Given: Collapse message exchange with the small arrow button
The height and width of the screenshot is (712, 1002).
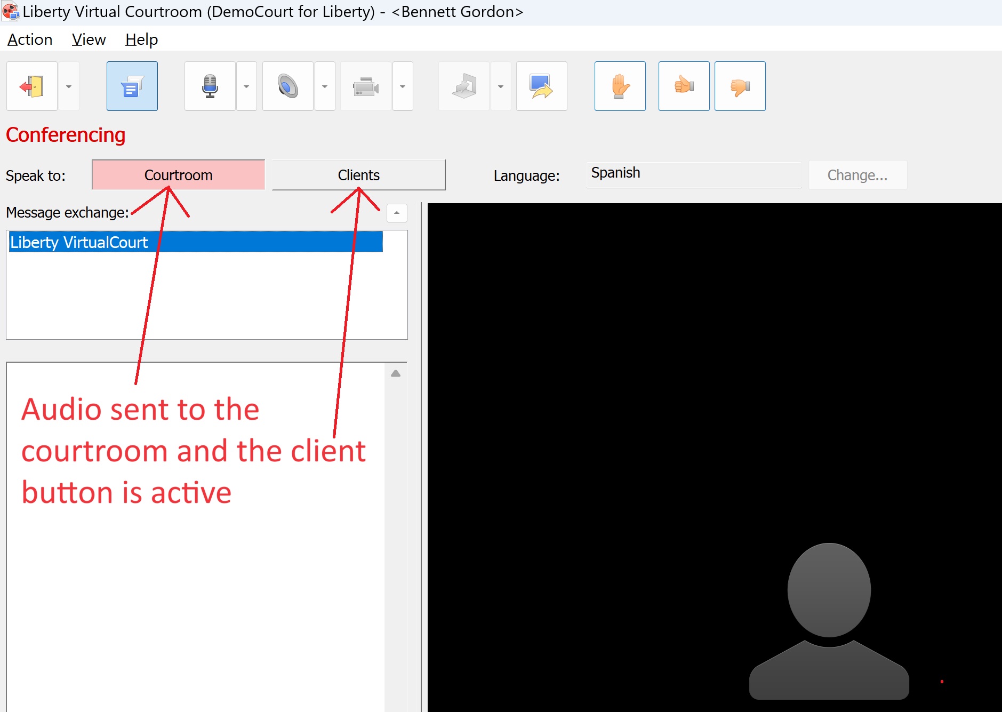Looking at the screenshot, I should (397, 213).
